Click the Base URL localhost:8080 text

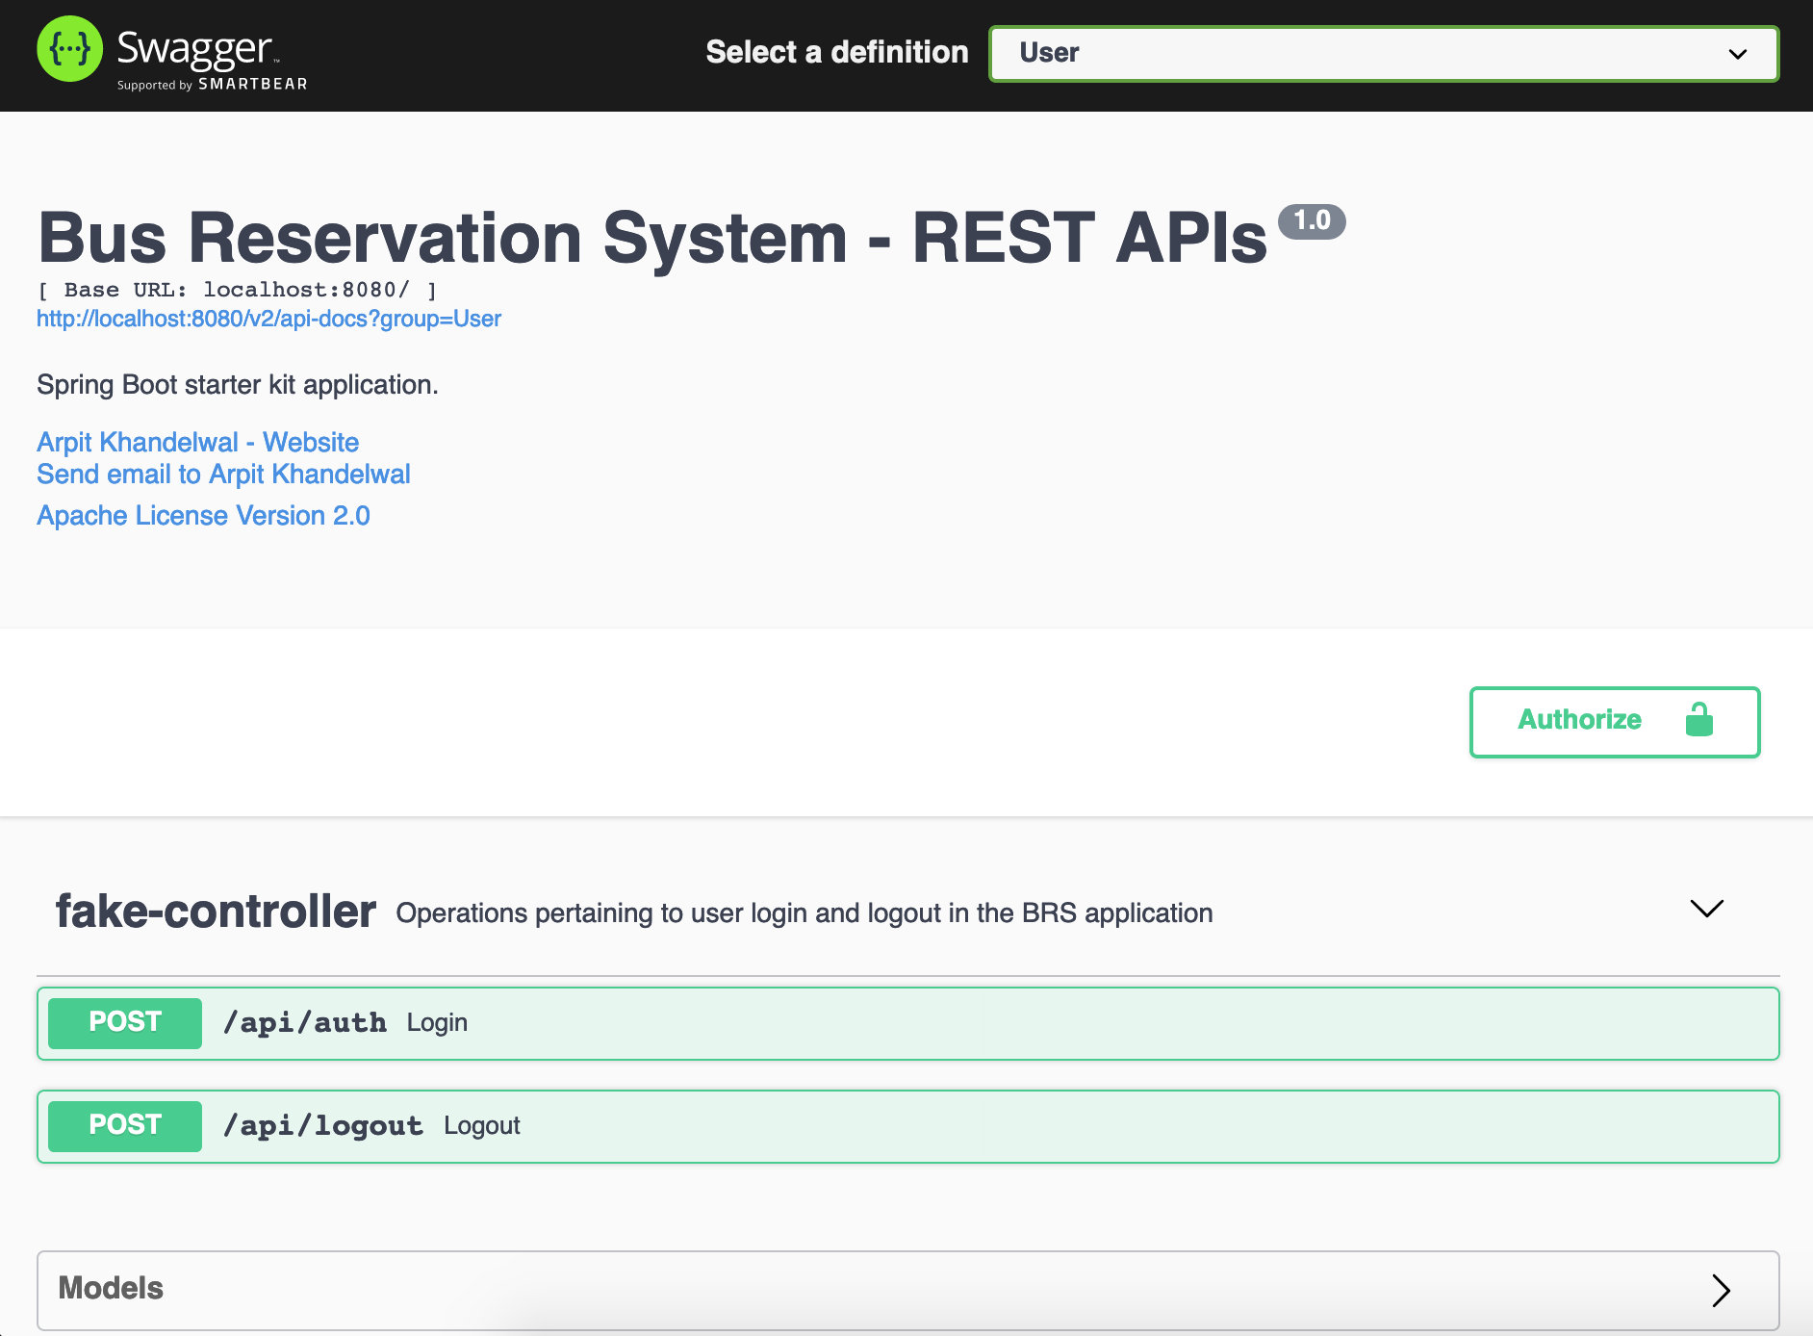tap(238, 290)
